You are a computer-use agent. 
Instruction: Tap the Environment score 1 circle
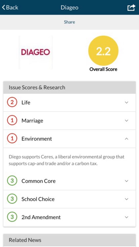(12, 139)
